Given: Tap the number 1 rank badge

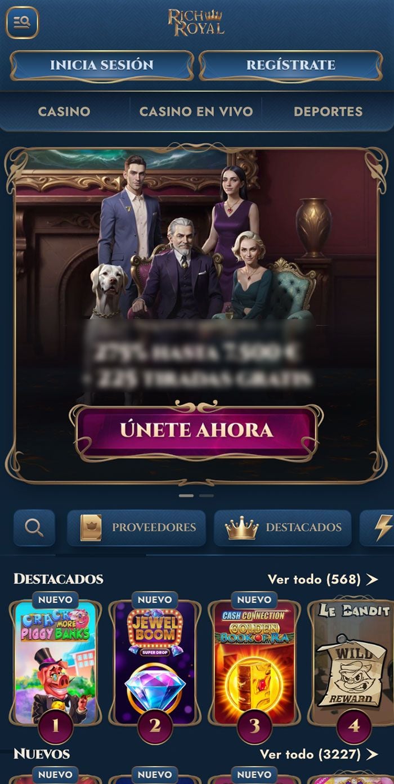Looking at the screenshot, I should 55,727.
